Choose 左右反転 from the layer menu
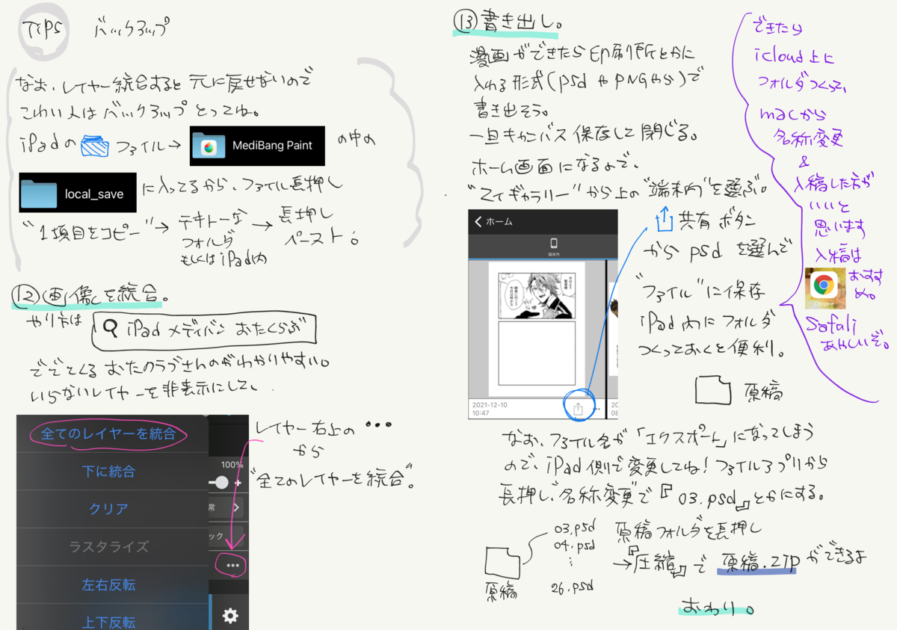Viewport: 897px width, 630px height. coord(109,584)
